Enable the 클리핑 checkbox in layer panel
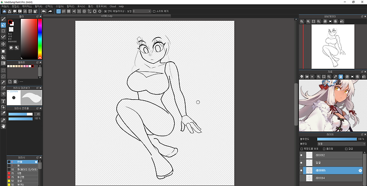The image size is (367, 186). pyautogui.click(x=324, y=149)
